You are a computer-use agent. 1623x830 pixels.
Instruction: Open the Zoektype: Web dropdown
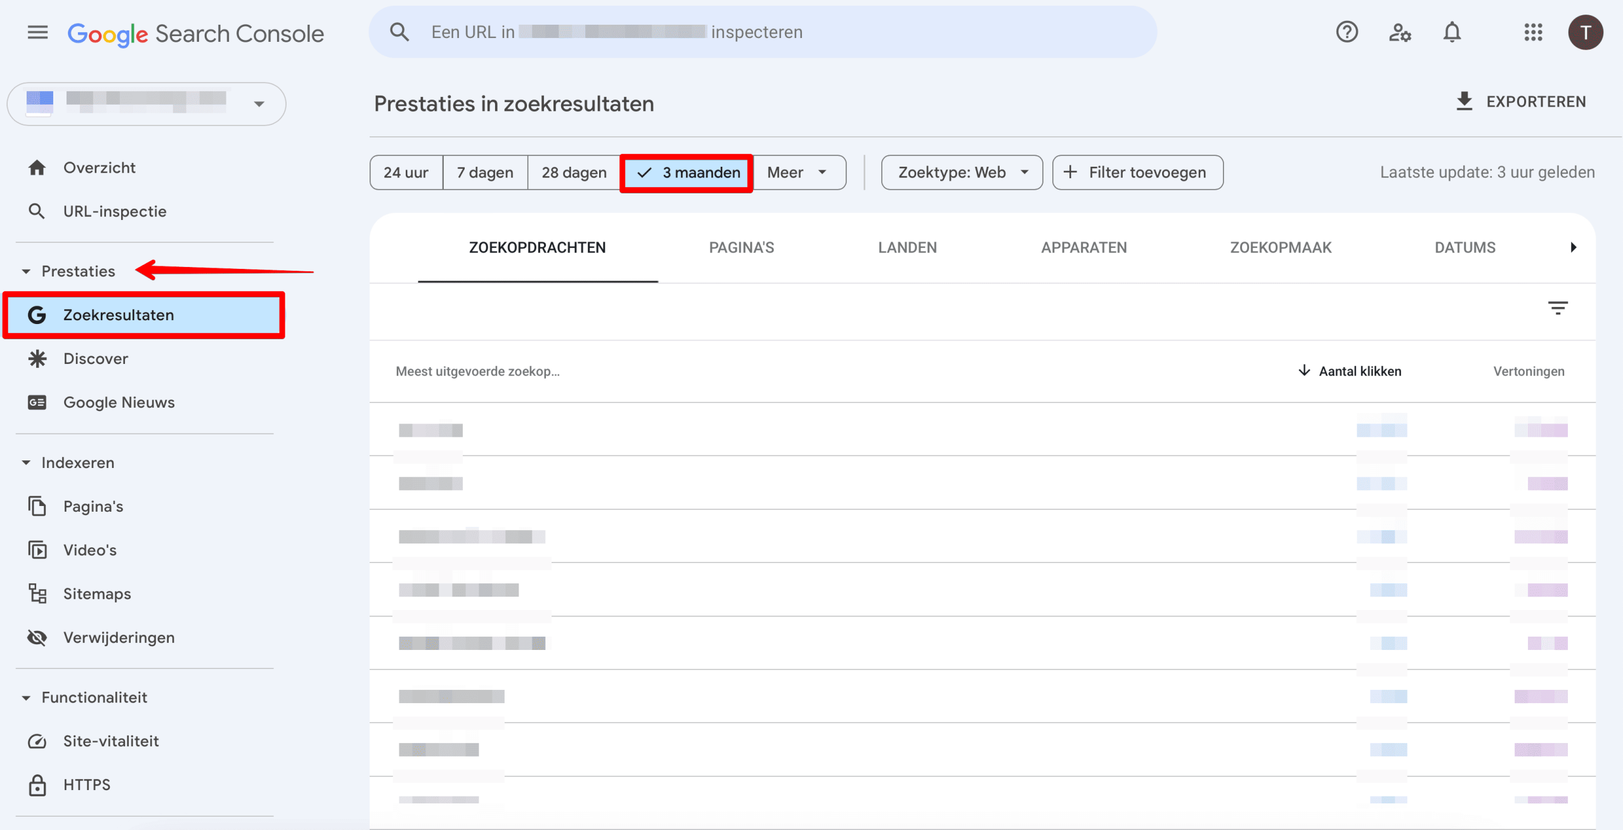point(962,172)
